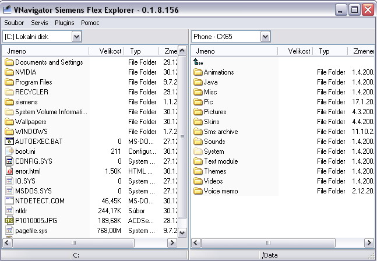
Task: Click the Zme column header in local panel
Action: tap(168, 51)
